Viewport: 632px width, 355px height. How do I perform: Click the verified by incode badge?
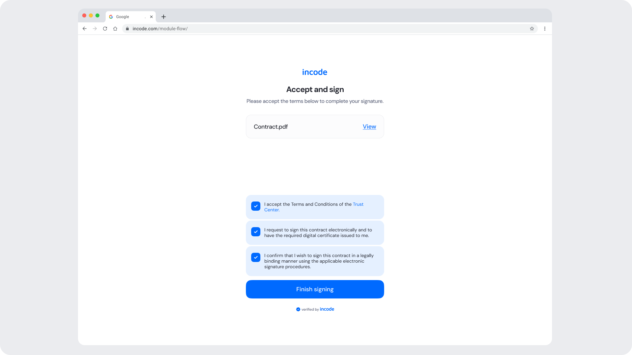[x=315, y=309]
